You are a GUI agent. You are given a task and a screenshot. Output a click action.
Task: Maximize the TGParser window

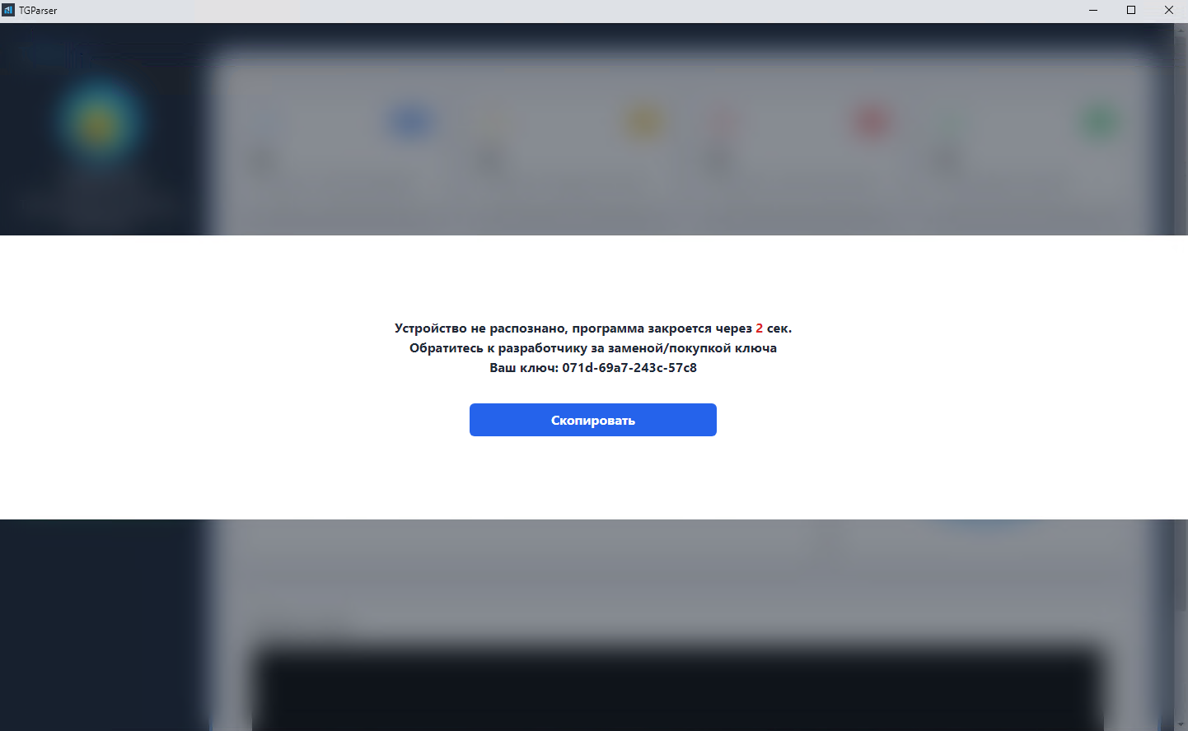1131,10
